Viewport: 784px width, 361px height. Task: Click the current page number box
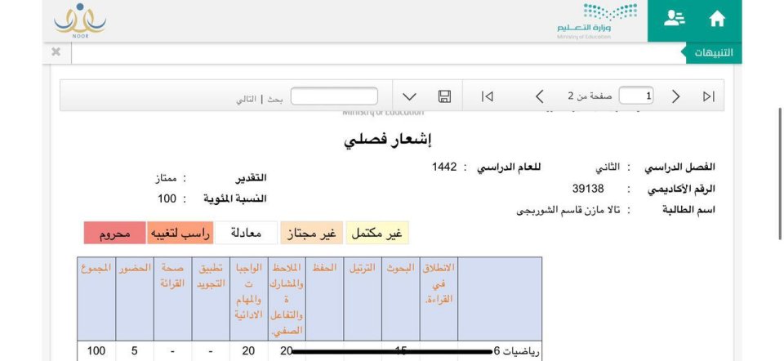tap(635, 96)
